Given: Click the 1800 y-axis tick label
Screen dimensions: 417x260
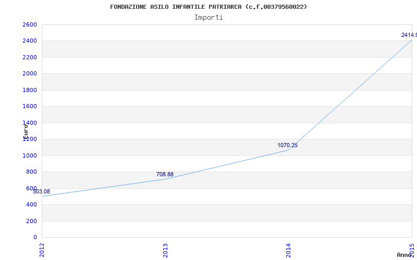Looking at the screenshot, I should 30,90.
